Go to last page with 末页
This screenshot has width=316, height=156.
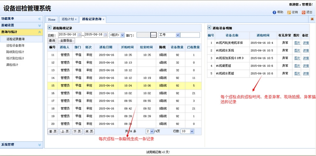tap(89, 132)
